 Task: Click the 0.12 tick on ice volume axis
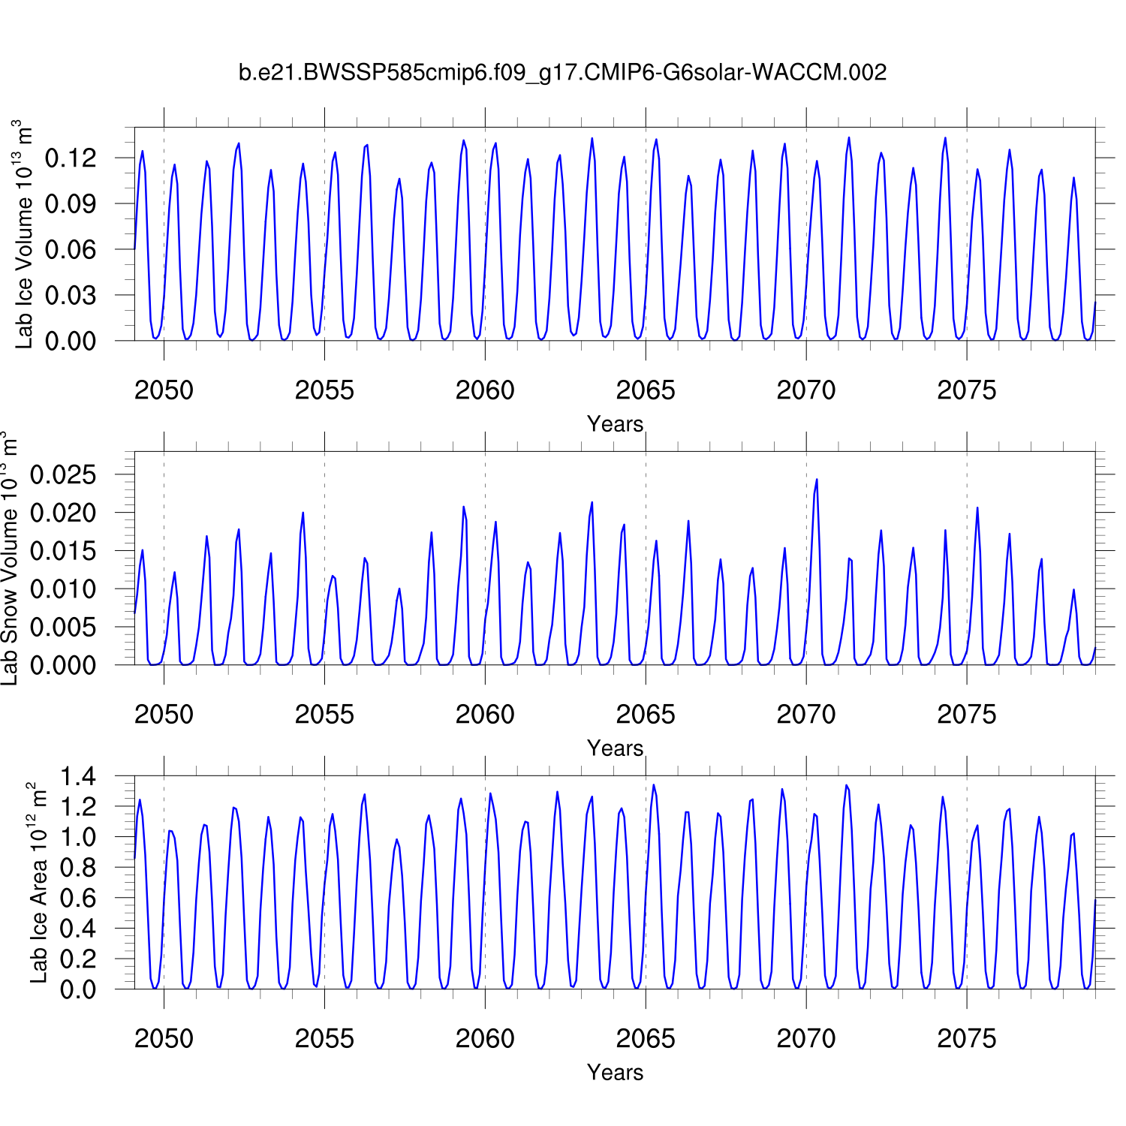coord(71,158)
